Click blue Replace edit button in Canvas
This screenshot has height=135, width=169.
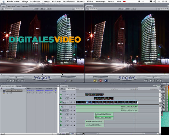(106, 81)
